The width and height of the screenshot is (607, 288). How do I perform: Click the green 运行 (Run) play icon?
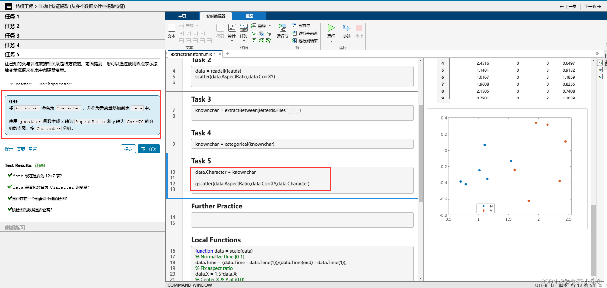pos(331,28)
